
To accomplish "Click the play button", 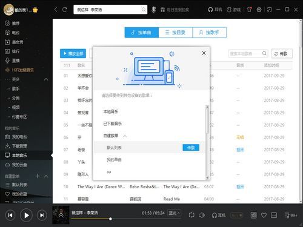I will point(26,215).
